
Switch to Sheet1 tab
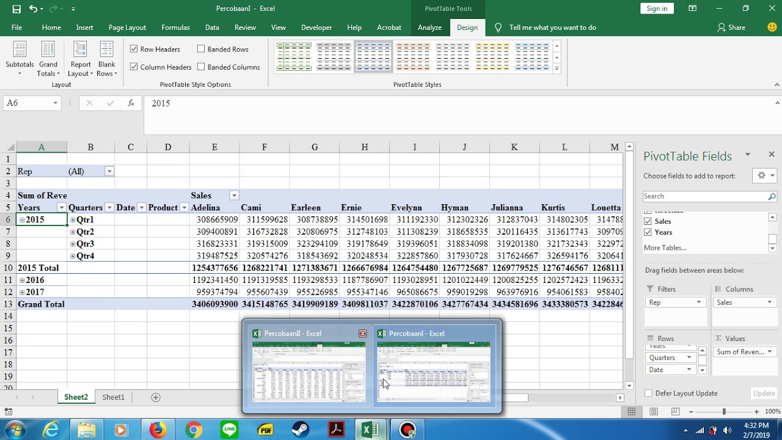coord(113,397)
